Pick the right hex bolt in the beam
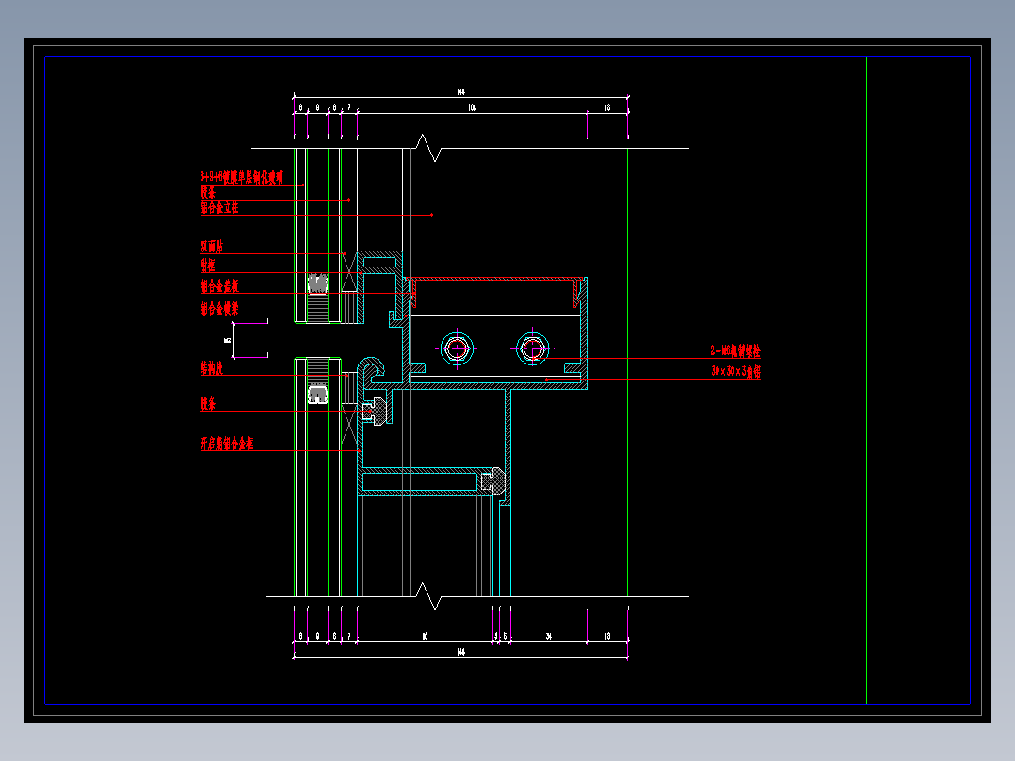This screenshot has width=1015, height=761. (x=533, y=349)
